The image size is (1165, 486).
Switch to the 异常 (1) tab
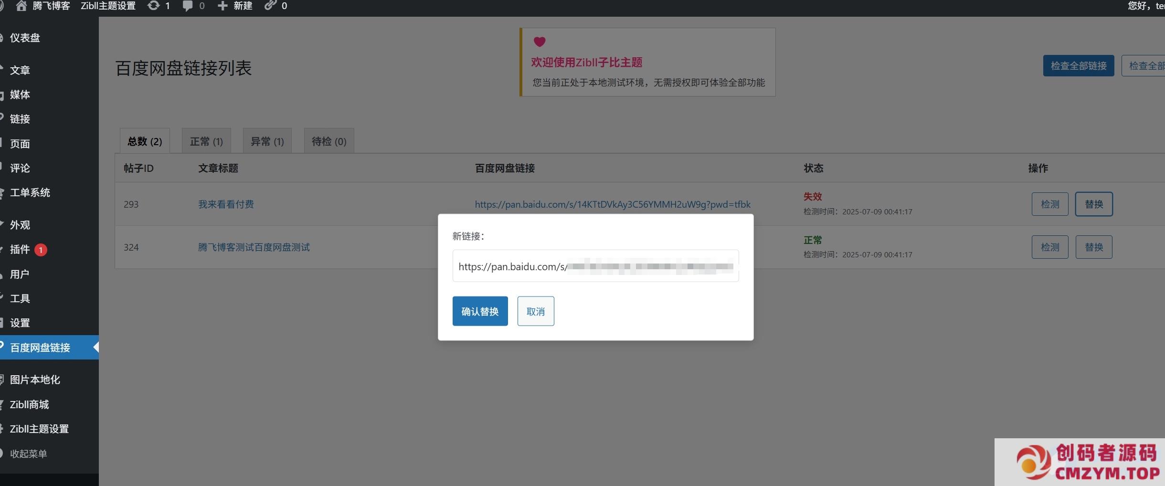click(267, 141)
